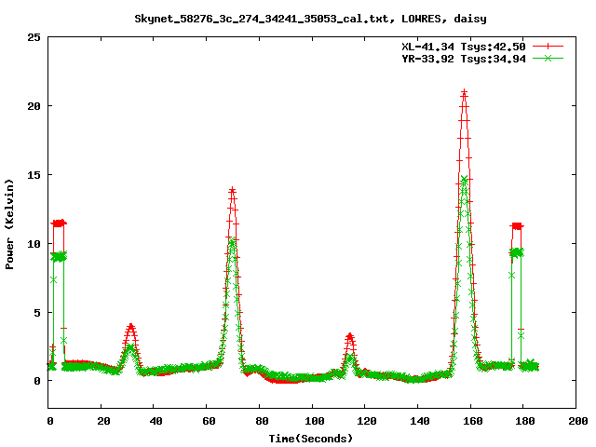Click the green calibration plateau at the start
The height and width of the screenshot is (447, 596).
pos(58,256)
